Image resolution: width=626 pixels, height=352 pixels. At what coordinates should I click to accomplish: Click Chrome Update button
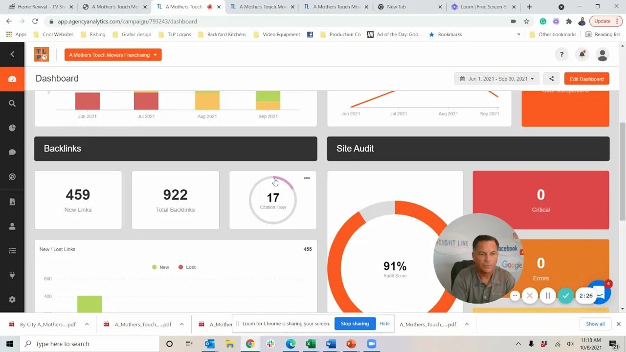[x=605, y=21]
